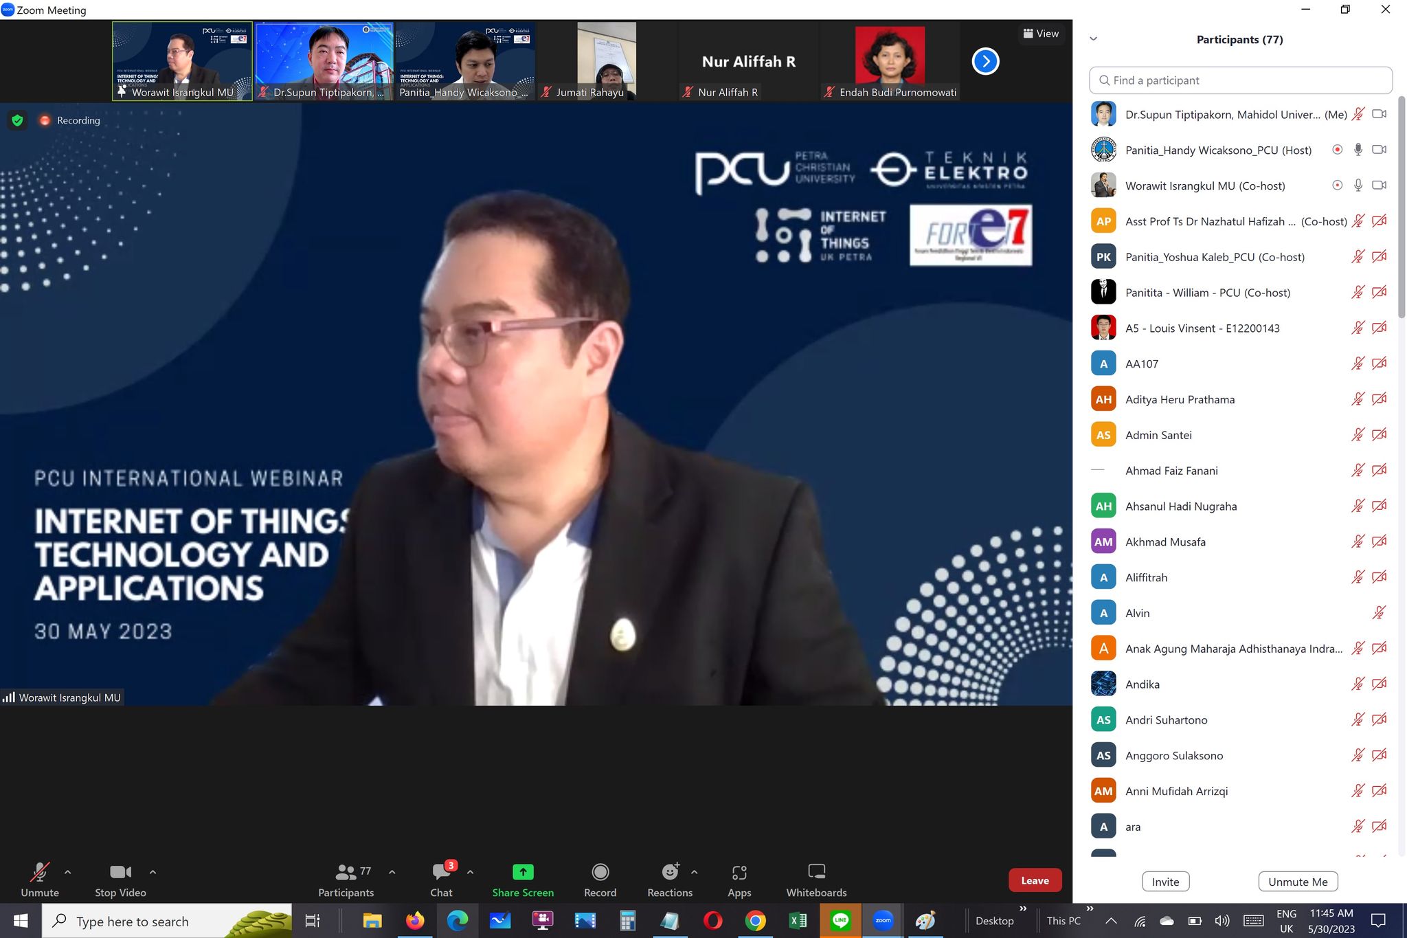Click the green encryption shield icon

(18, 120)
